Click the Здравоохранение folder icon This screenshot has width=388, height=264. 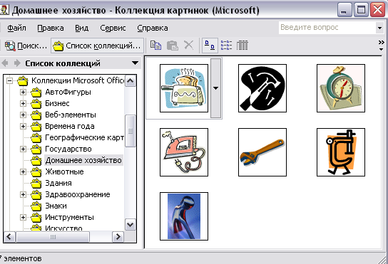[36, 194]
